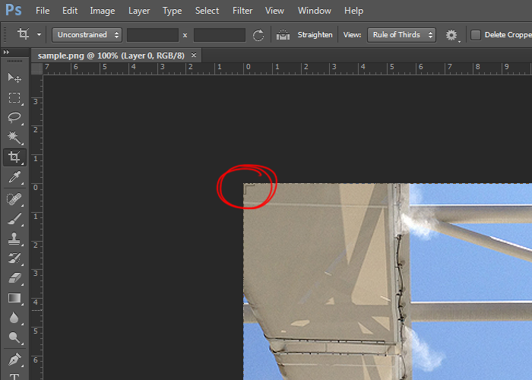Select the Pen tool
Viewport: 532px width, 380px height.
tap(14, 359)
